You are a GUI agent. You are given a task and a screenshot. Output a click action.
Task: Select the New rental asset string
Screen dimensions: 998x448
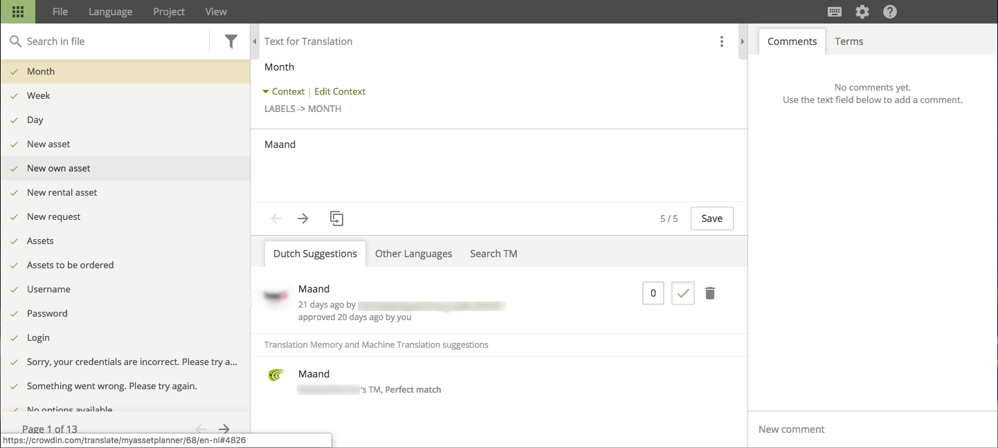[x=125, y=192]
